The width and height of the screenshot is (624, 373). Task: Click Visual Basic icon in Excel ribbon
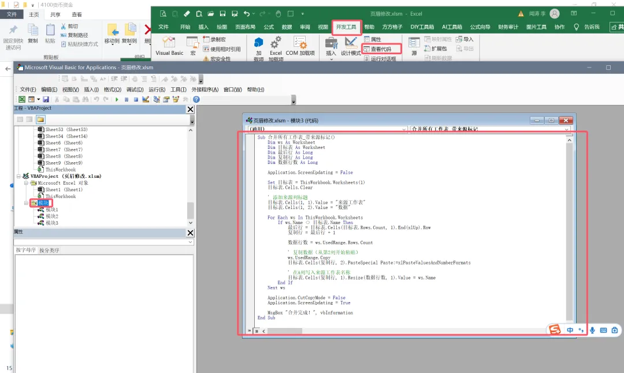point(169,46)
